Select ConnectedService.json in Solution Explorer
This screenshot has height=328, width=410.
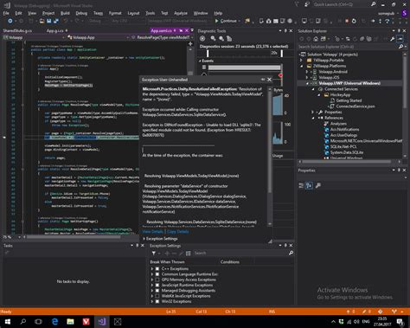[356, 106]
